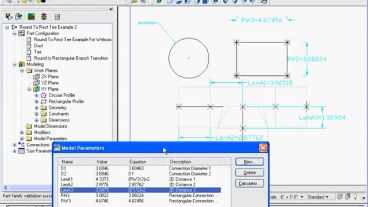
Task: Select the LenA2 parameter row
Action: [x=140, y=185]
